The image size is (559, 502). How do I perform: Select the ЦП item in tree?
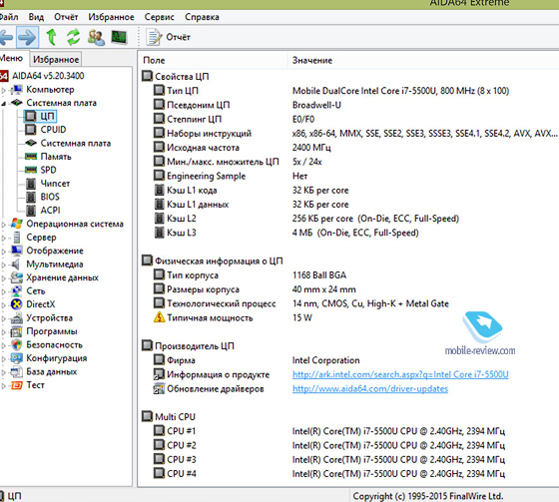[x=40, y=116]
